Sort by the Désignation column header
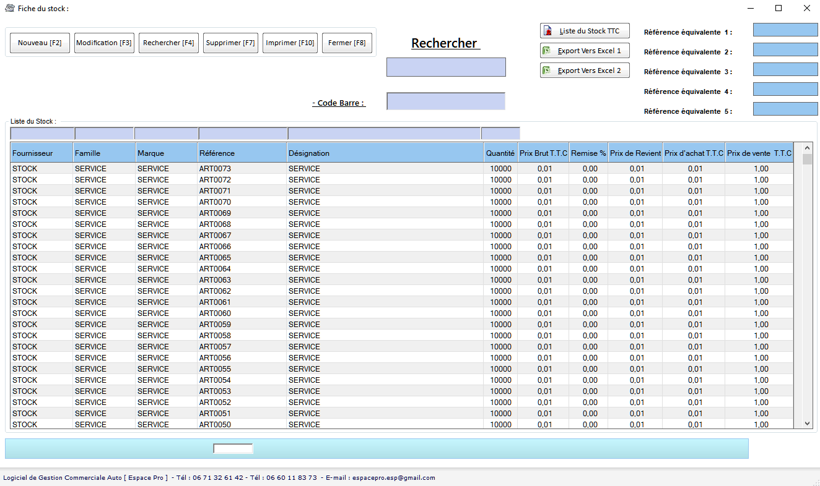This screenshot has width=820, height=486. click(x=385, y=153)
